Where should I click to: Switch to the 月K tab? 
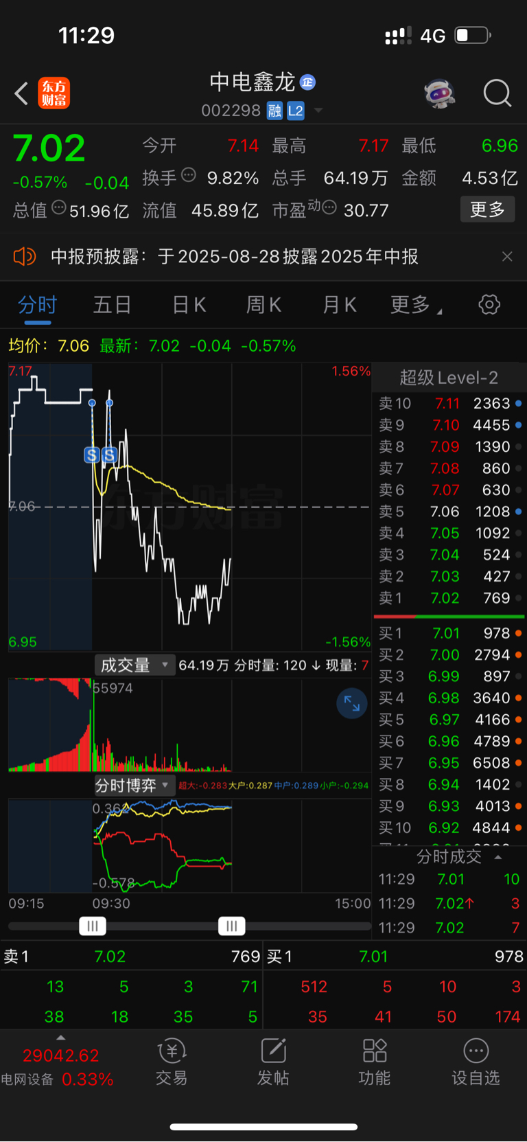(340, 304)
